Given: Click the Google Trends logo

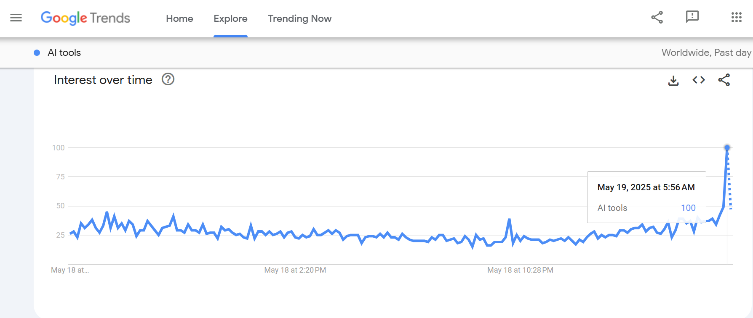Looking at the screenshot, I should pyautogui.click(x=85, y=18).
